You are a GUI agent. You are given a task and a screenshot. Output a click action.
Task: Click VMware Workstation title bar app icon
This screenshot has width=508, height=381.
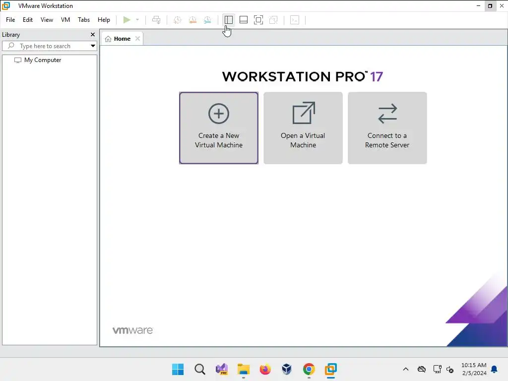(6, 6)
